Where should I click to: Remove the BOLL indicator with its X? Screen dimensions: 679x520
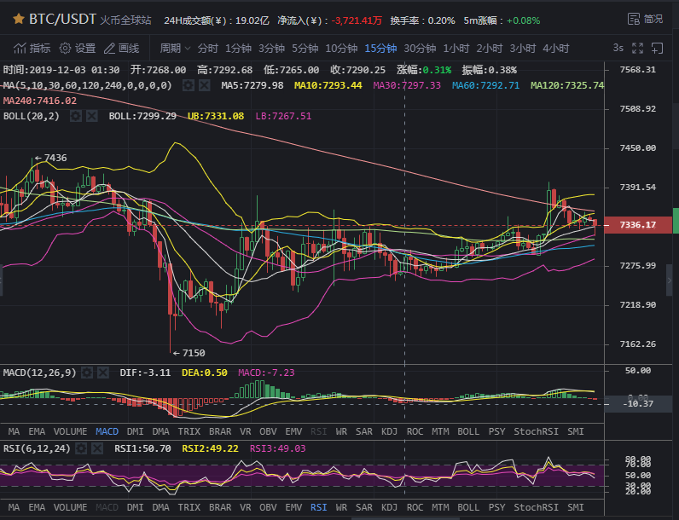click(x=92, y=116)
